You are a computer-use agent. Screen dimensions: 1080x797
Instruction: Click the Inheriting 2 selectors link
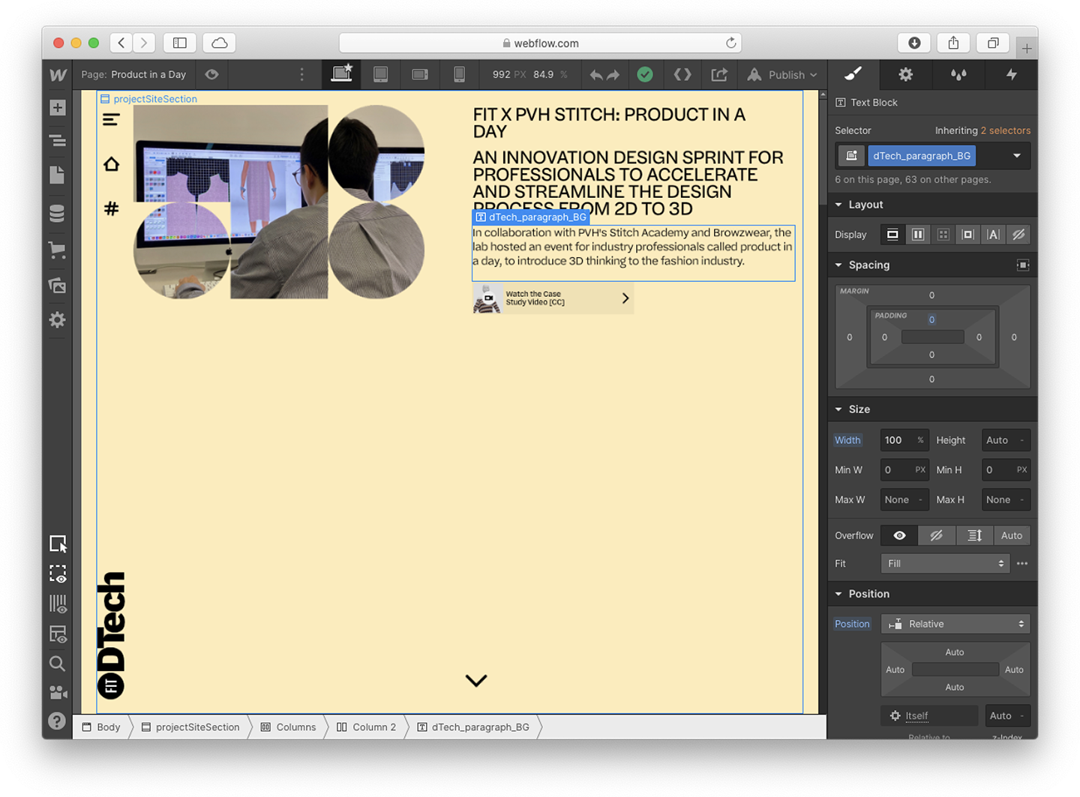coord(1005,130)
